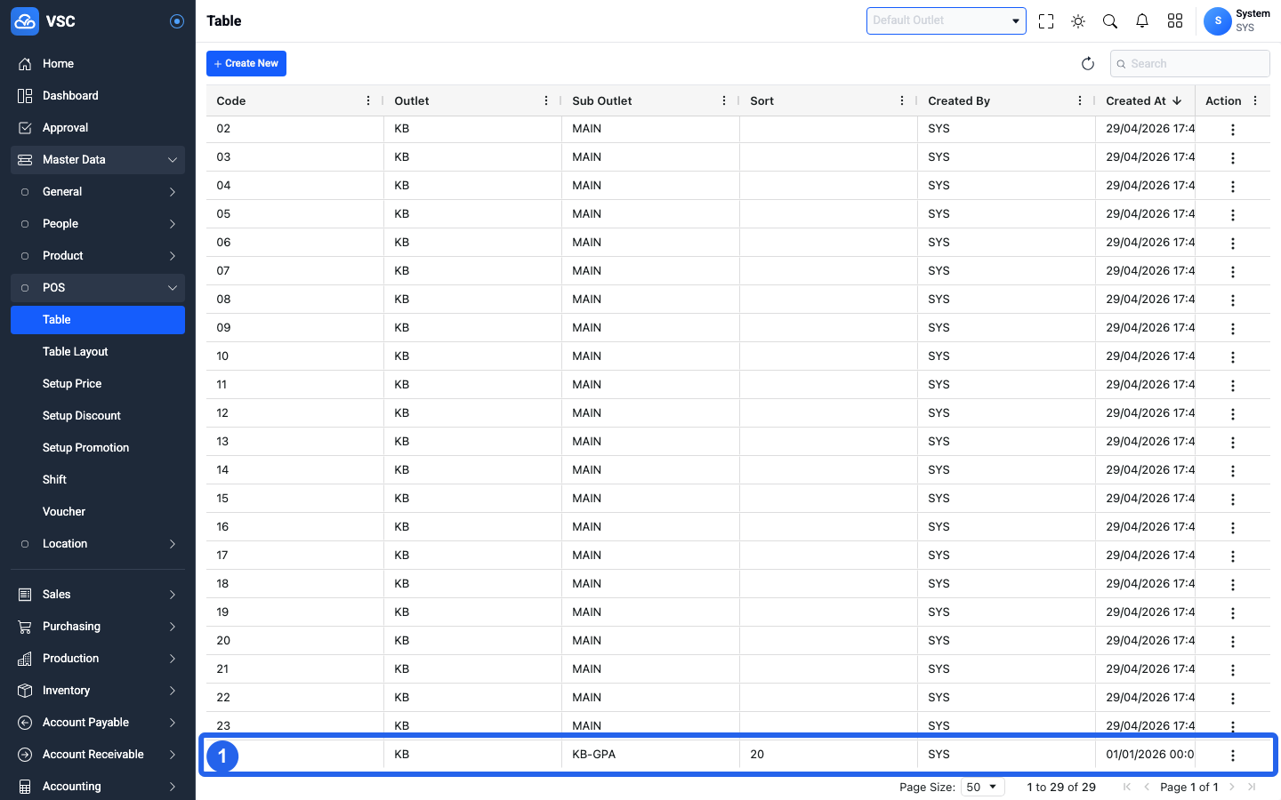Image resolution: width=1281 pixels, height=800 pixels.
Task: Click the header search magnifier icon
Action: click(1110, 21)
